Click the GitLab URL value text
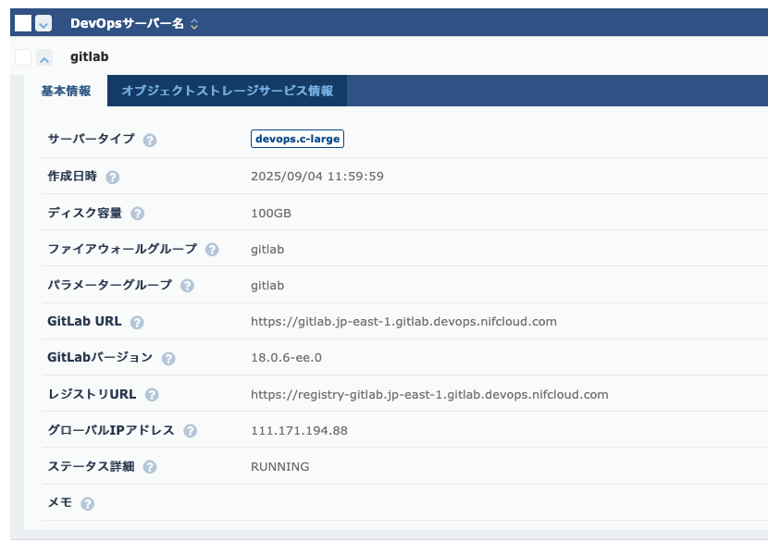Screen dimensions: 768x554 [x=403, y=322]
